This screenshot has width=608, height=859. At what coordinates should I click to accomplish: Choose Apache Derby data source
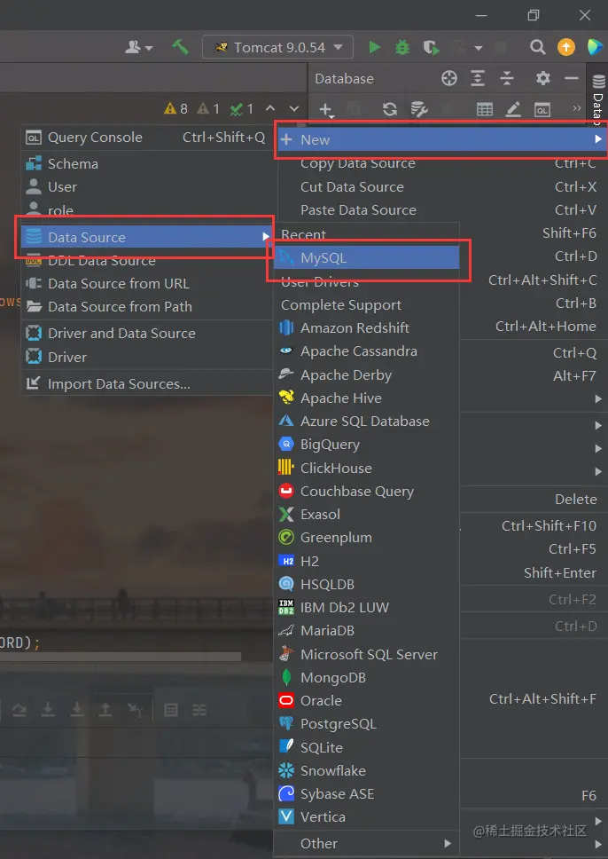pos(367,375)
